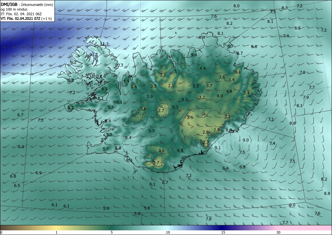The height and width of the screenshot is (235, 332).
Task: Click the line 'og 100 m vindur.'
Action: coord(14,9)
